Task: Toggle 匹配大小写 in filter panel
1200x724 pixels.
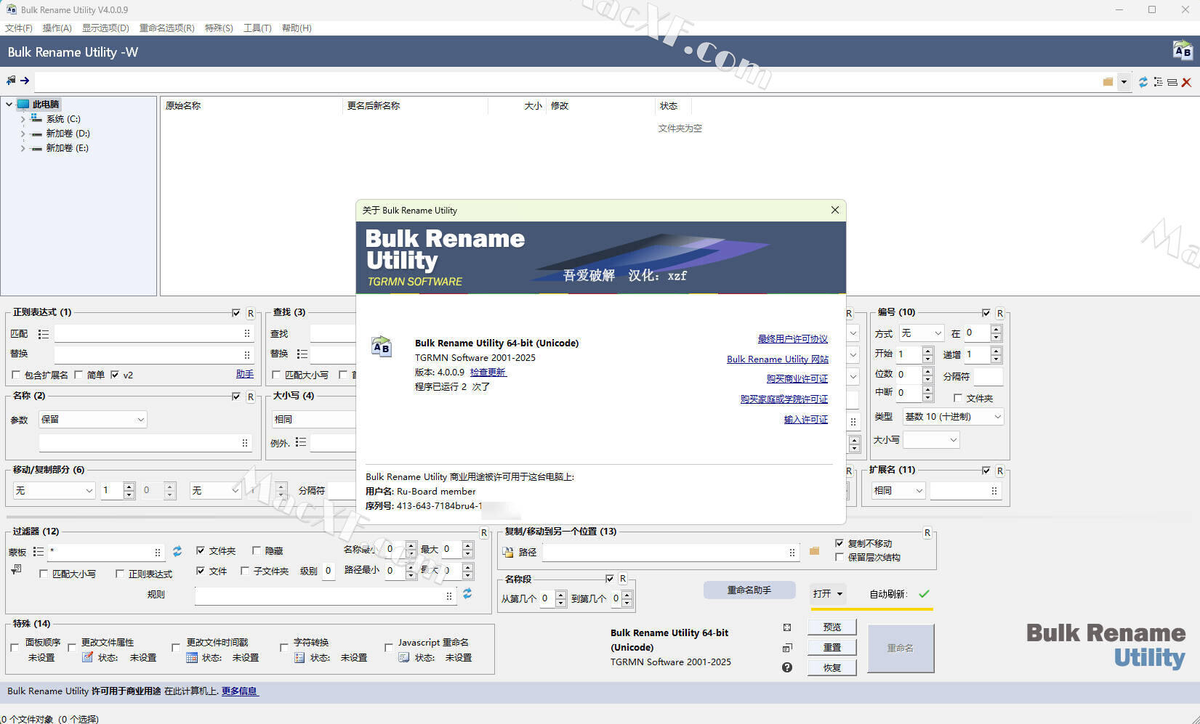Action: point(44,574)
